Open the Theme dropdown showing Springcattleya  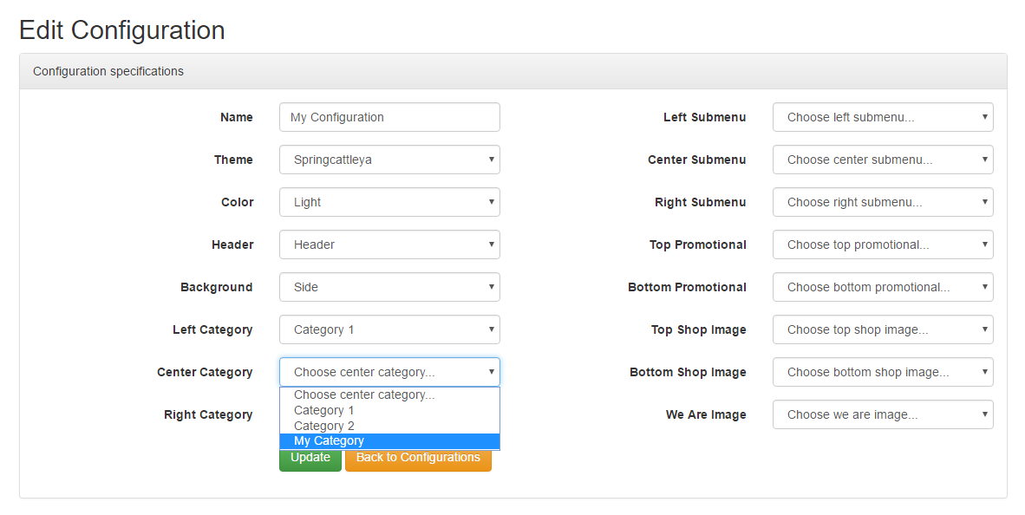pos(389,160)
